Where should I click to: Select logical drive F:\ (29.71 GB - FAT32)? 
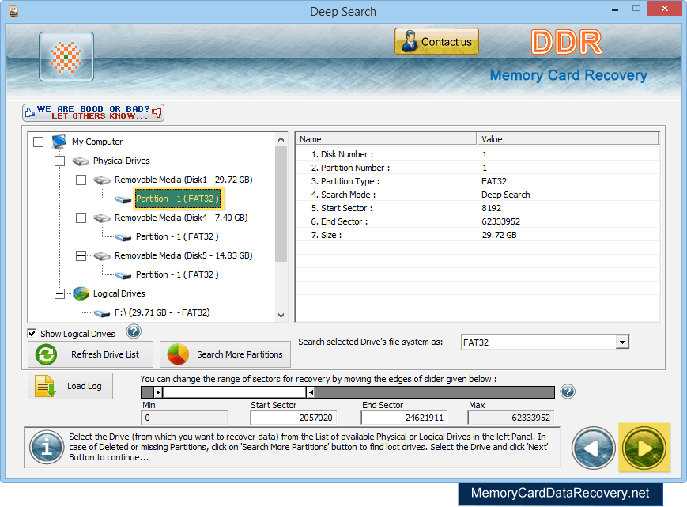(162, 312)
